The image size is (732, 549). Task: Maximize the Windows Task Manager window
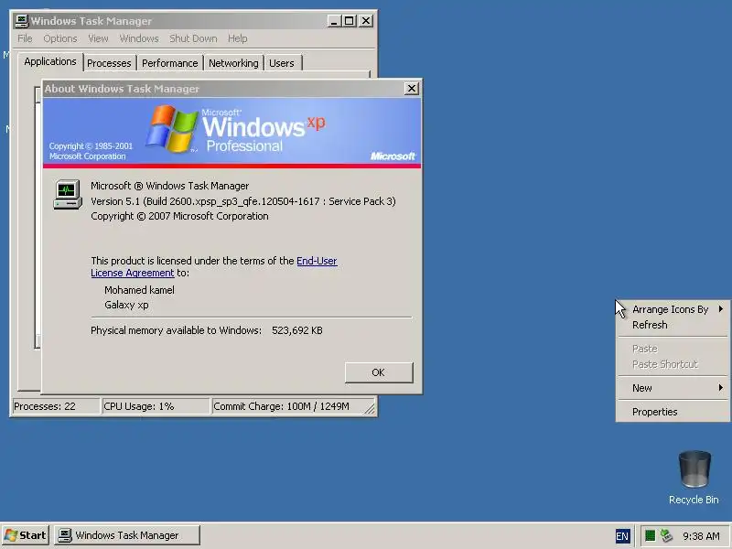[x=350, y=21]
